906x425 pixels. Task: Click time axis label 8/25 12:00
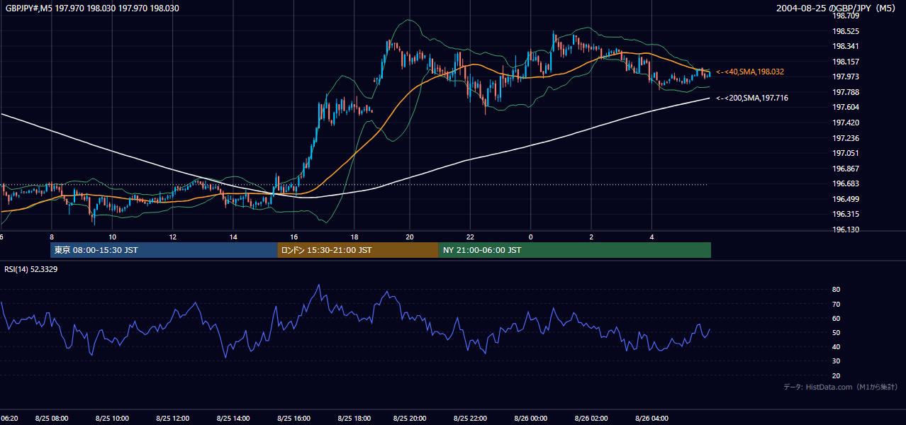173,419
